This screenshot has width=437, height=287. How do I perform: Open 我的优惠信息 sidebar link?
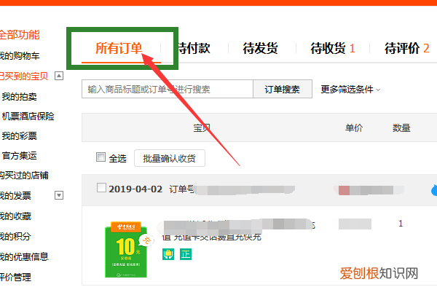(x=24, y=256)
